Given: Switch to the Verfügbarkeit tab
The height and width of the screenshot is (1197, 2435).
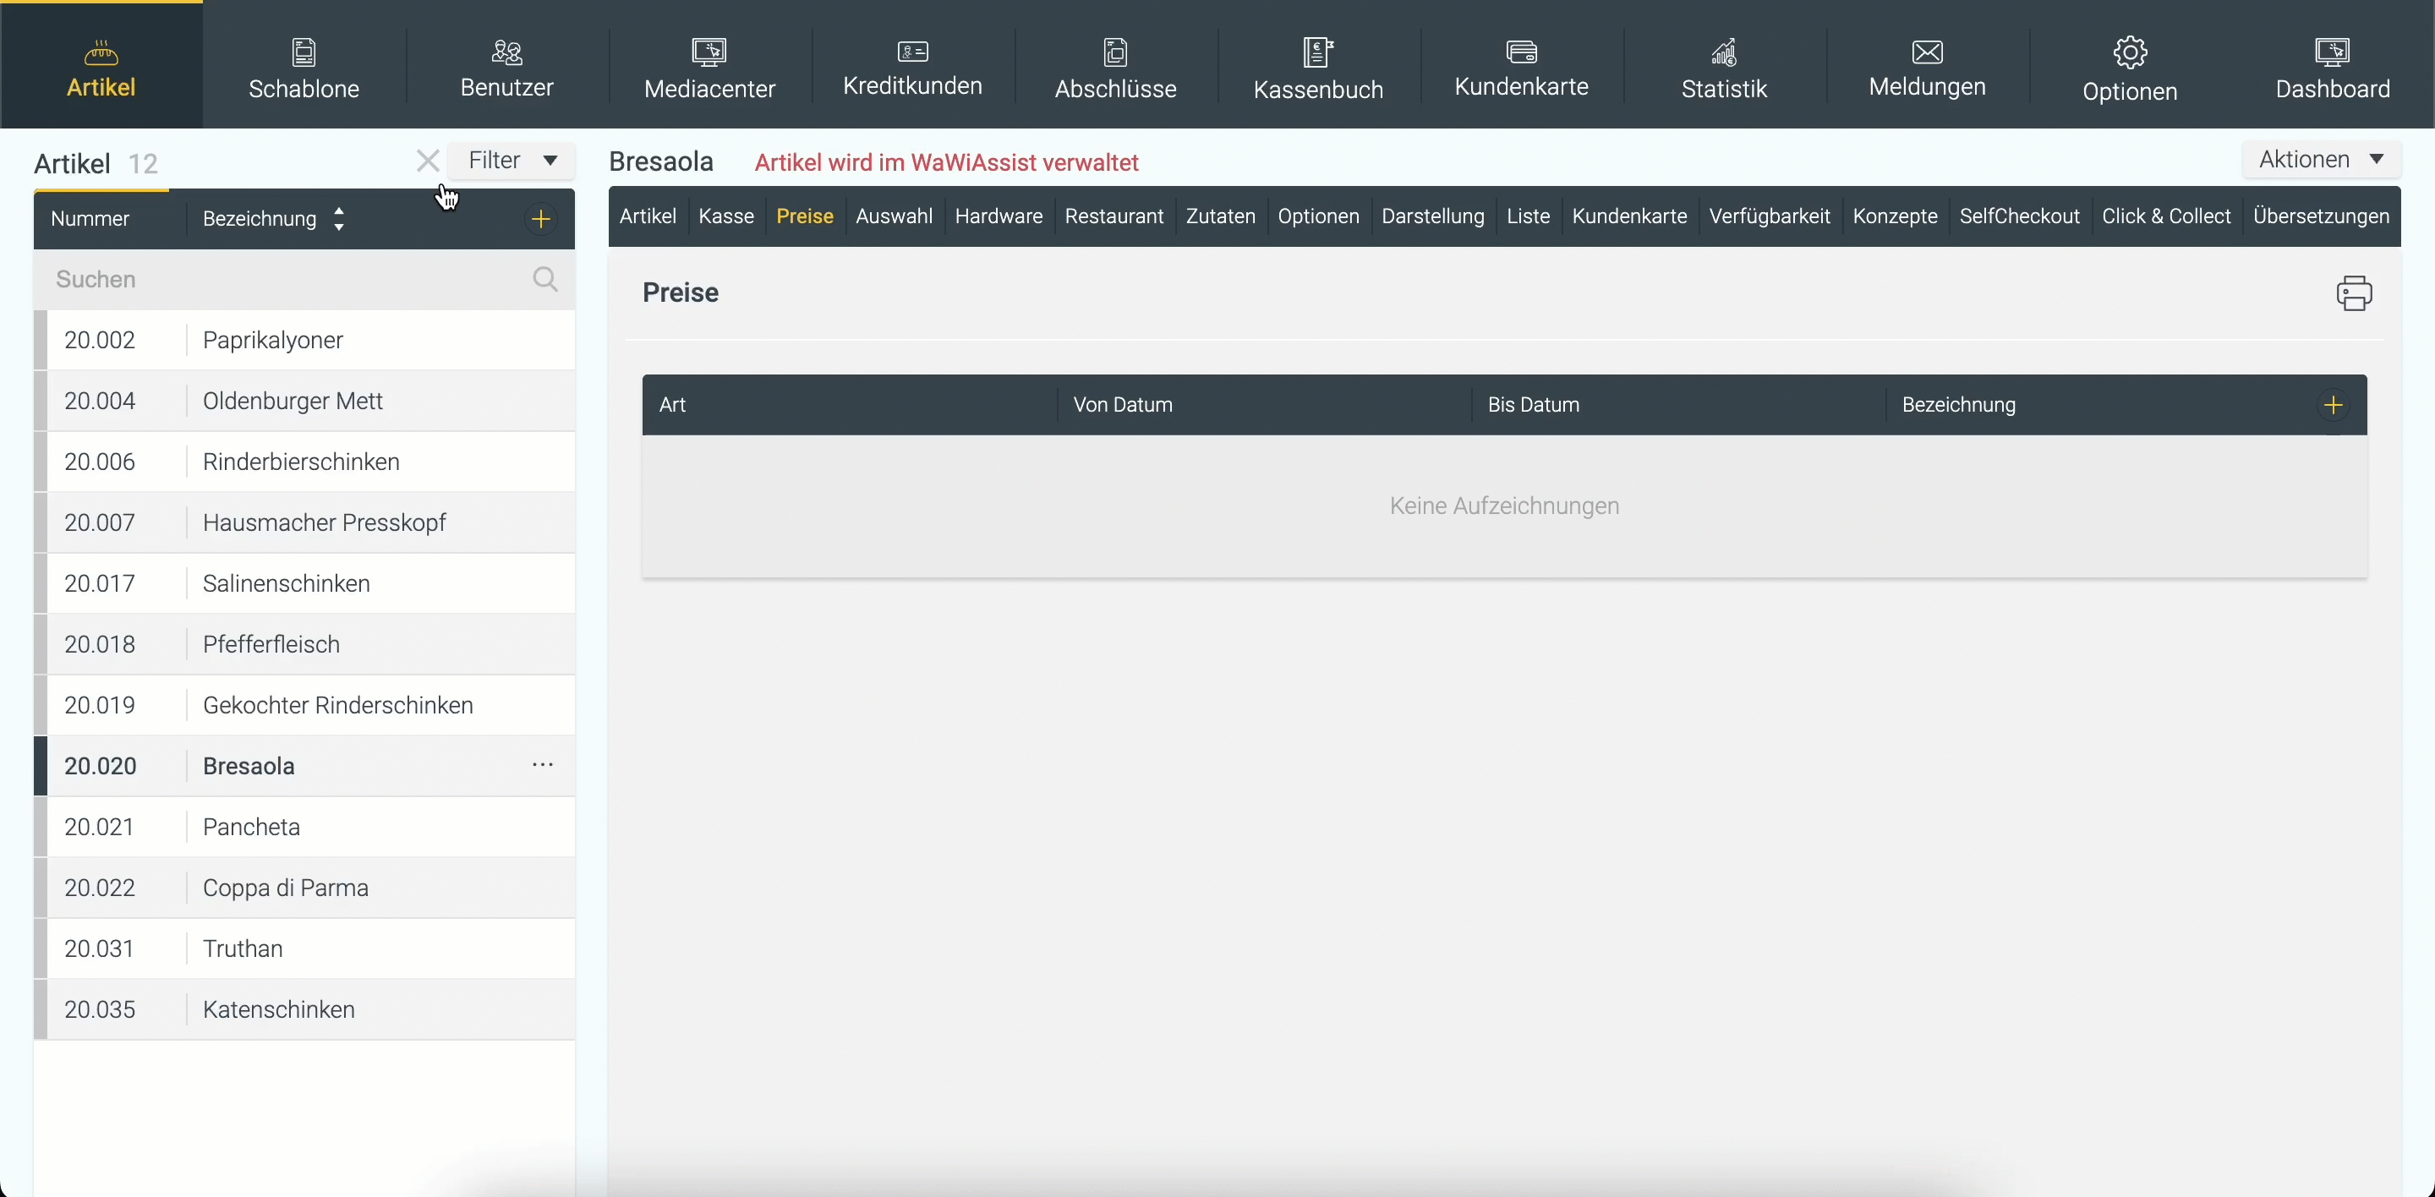Looking at the screenshot, I should [1769, 216].
